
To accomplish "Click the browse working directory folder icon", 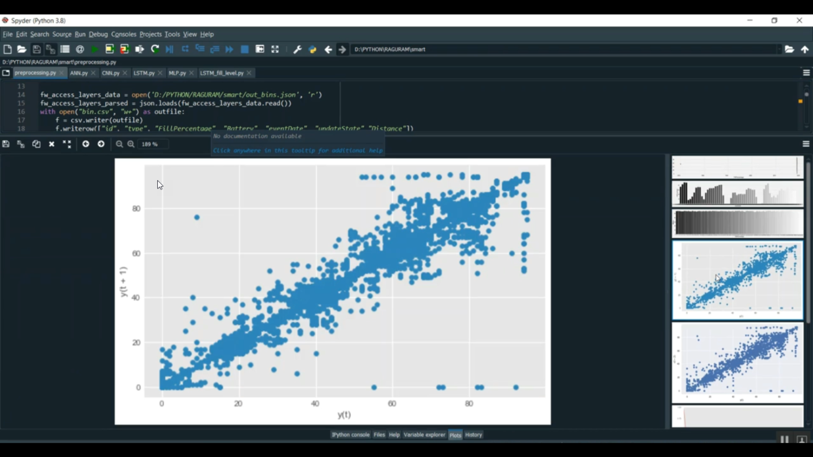I will pyautogui.click(x=789, y=49).
